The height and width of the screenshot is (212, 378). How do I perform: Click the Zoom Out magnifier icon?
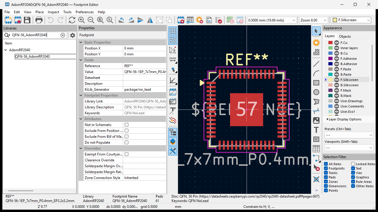[x=91, y=20]
